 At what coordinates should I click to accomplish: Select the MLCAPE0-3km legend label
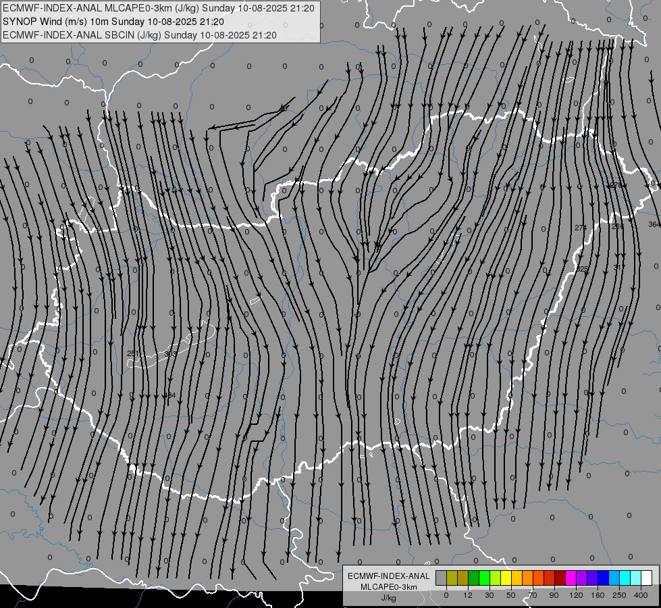click(x=389, y=587)
